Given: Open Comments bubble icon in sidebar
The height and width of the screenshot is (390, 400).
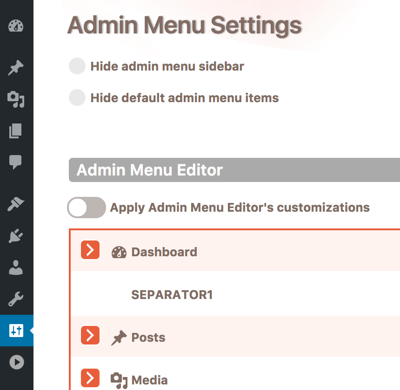Looking at the screenshot, I should [15, 162].
